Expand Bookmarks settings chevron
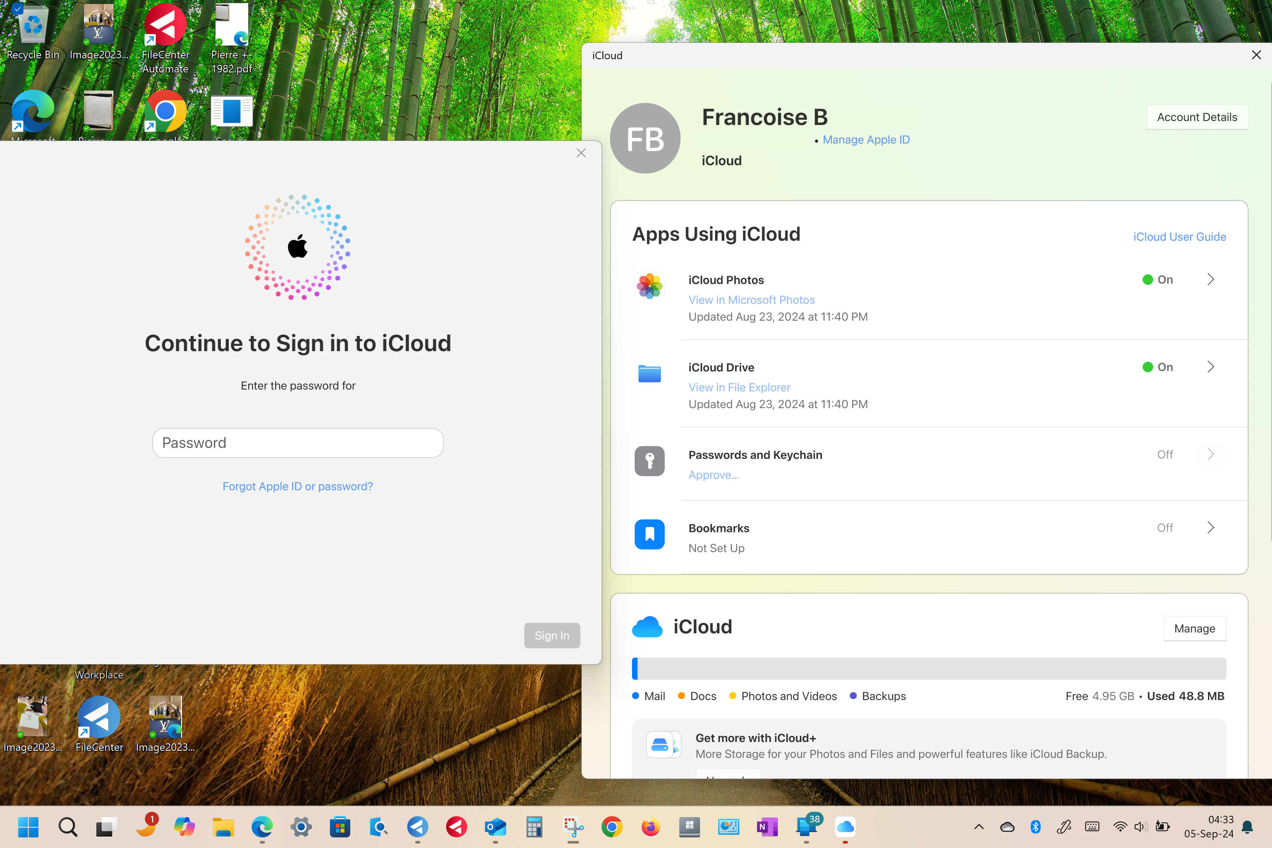This screenshot has height=848, width=1272. [1210, 528]
